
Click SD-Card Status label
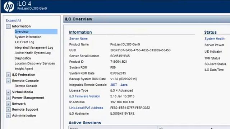pos(215,64)
